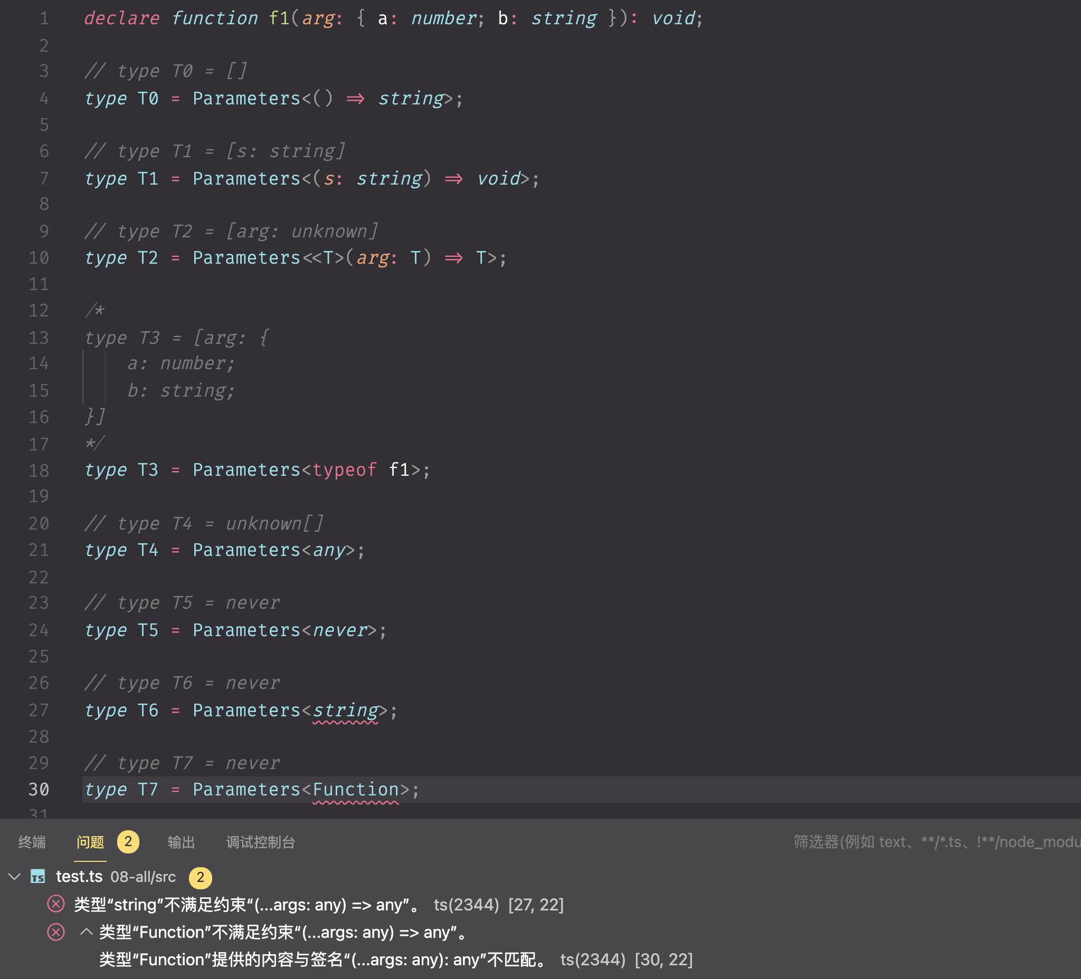Open the 输出 output tab

(181, 842)
